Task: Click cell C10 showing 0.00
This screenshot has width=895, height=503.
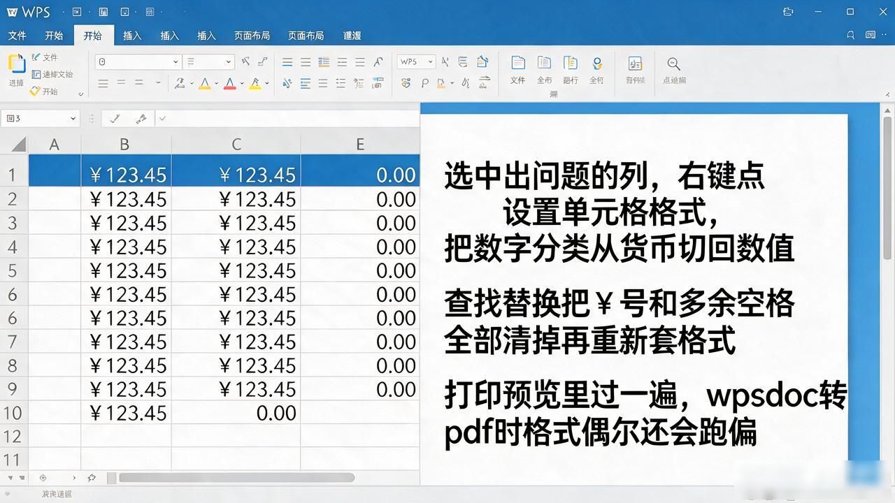Action: [x=236, y=413]
